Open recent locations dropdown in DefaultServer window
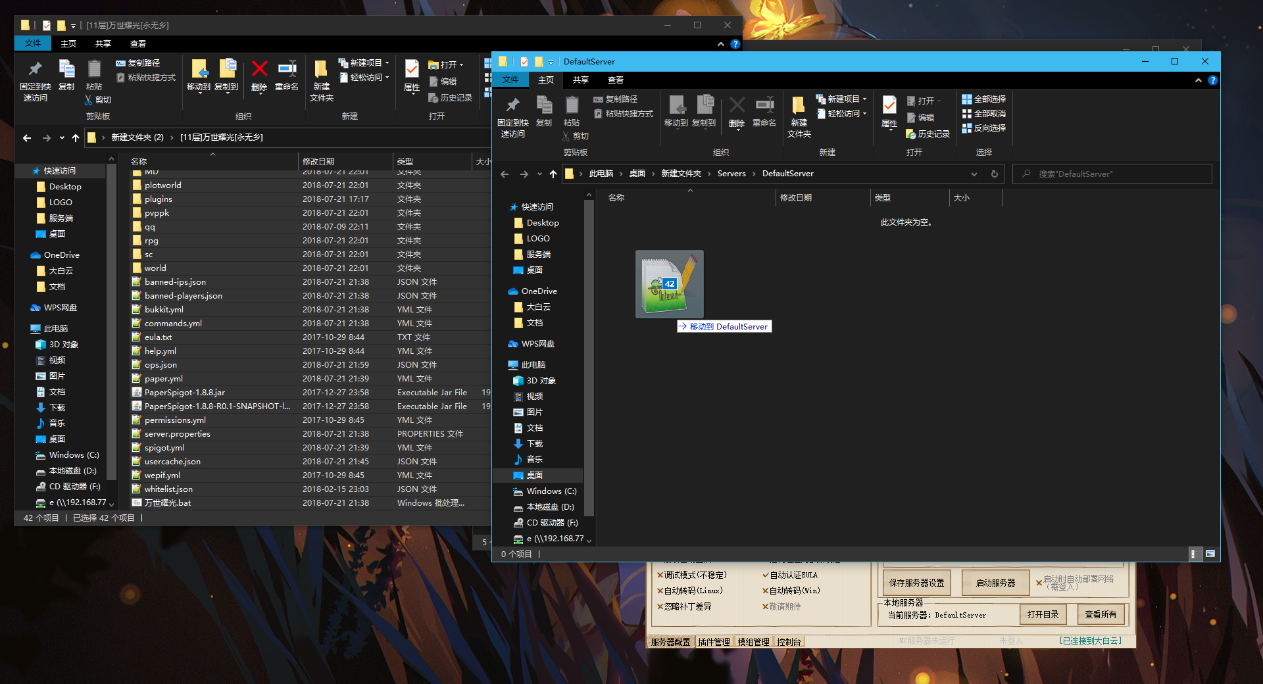Viewport: 1263px width, 684px height. [x=539, y=174]
